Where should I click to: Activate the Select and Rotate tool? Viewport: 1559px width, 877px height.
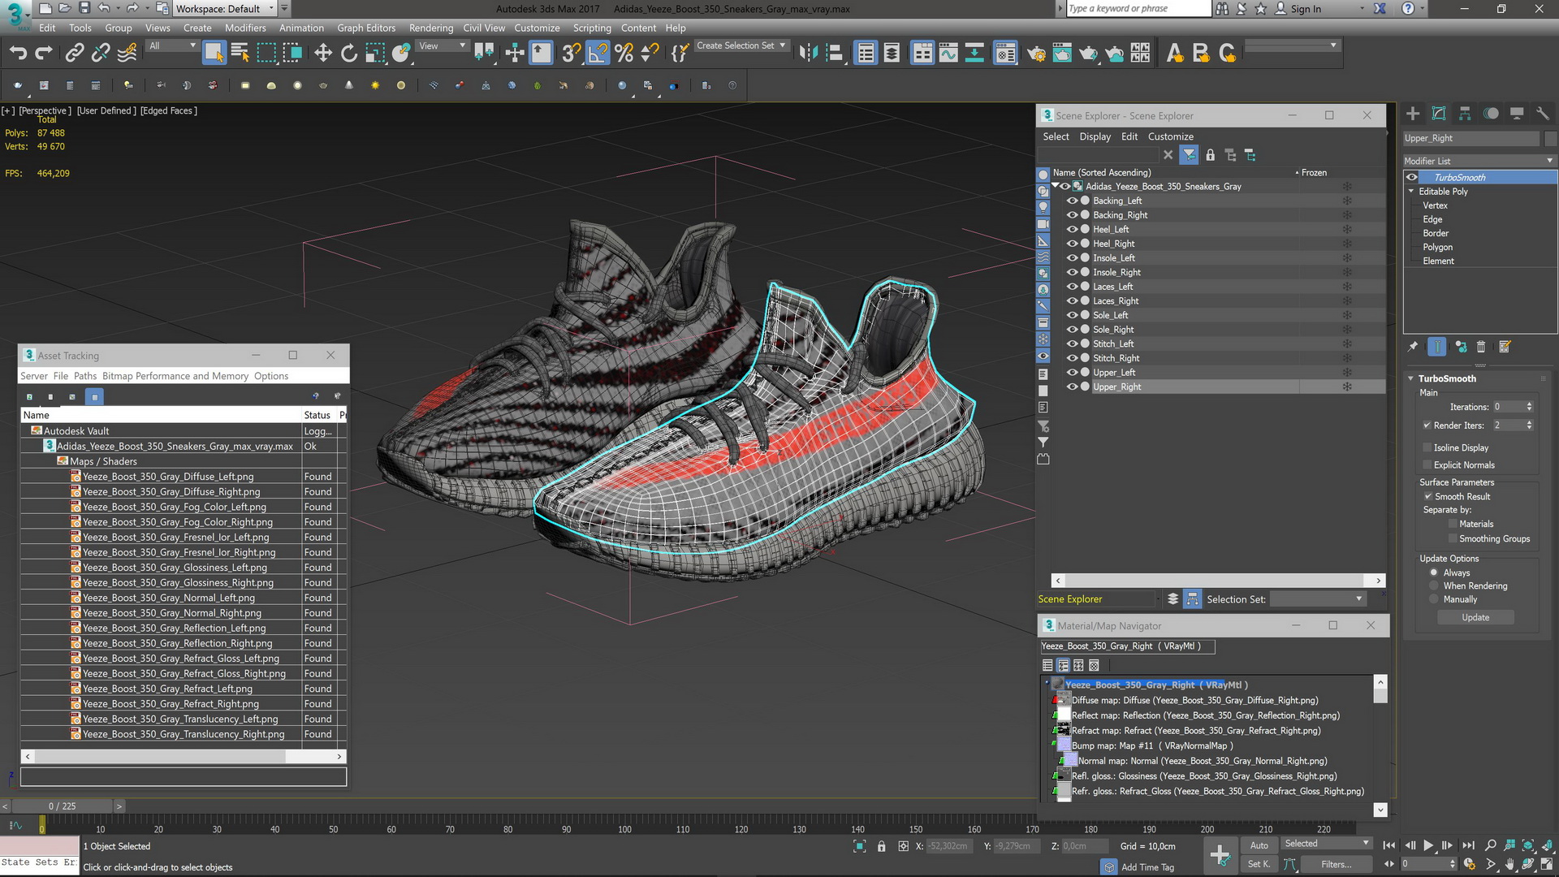pos(349,54)
